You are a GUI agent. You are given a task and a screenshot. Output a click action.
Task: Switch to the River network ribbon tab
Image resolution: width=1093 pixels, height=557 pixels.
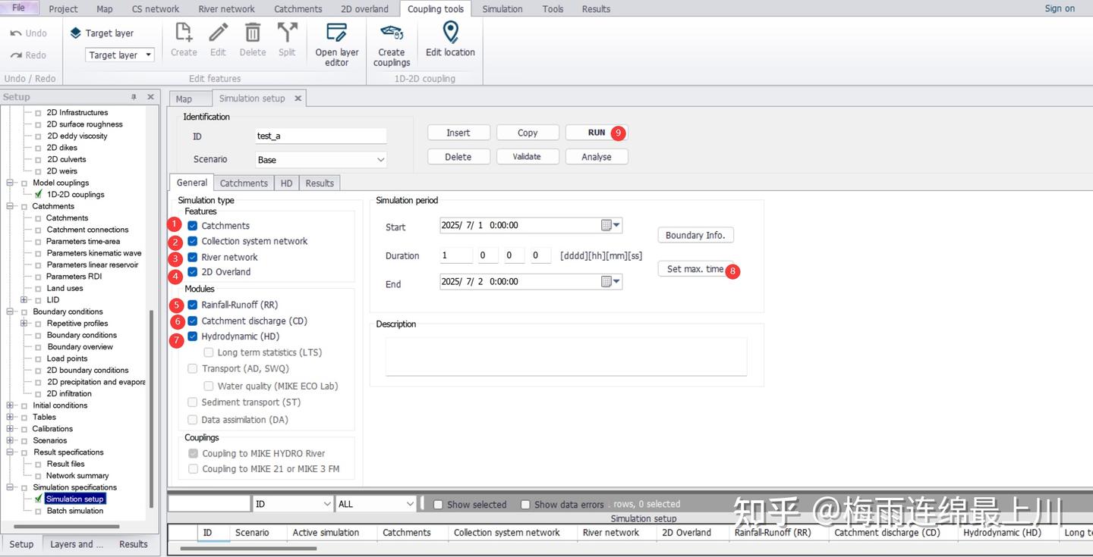[x=226, y=9]
